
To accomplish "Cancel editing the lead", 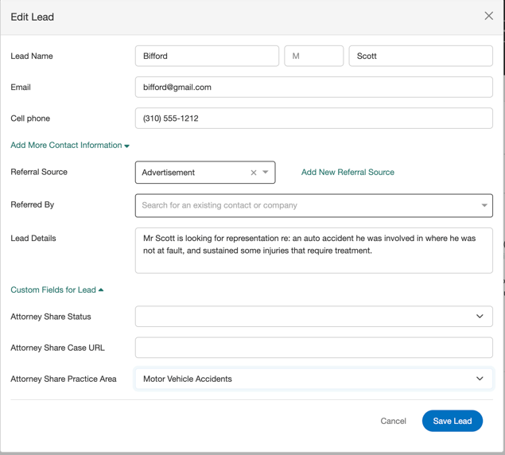I will pyautogui.click(x=393, y=421).
